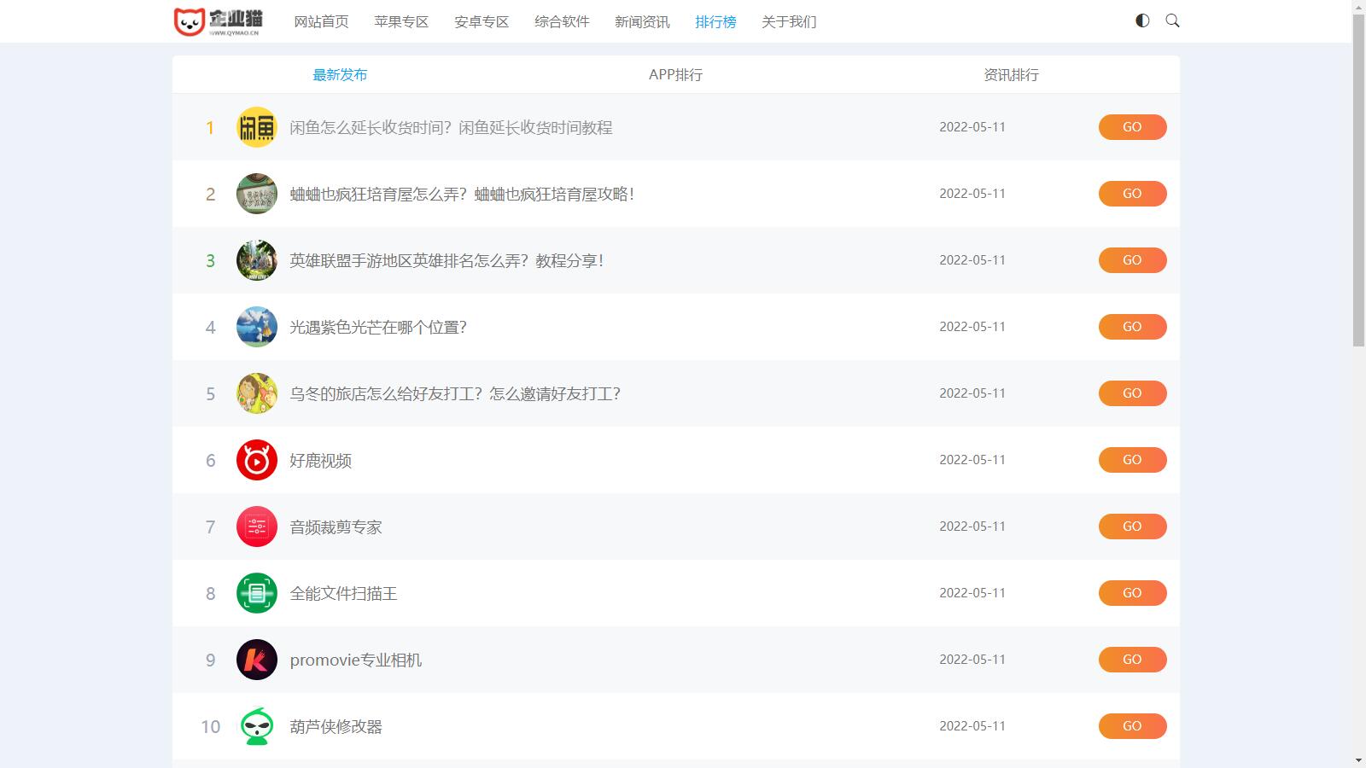The height and width of the screenshot is (768, 1366).
Task: Go to 新闻资讯 in the navigation bar
Action: [x=642, y=21]
